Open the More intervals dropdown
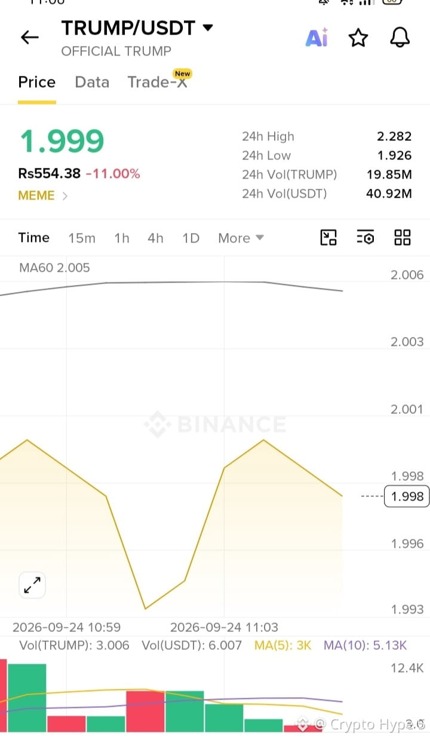The image size is (430, 739). 241,238
